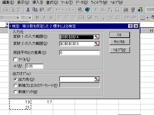Toggle Bold formatting button
This screenshot has height=115, width=154.
click(37, 18)
